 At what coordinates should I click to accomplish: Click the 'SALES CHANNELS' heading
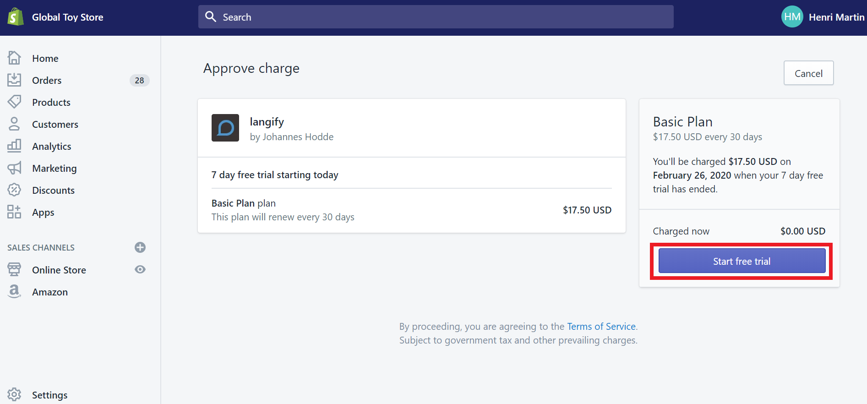(41, 248)
